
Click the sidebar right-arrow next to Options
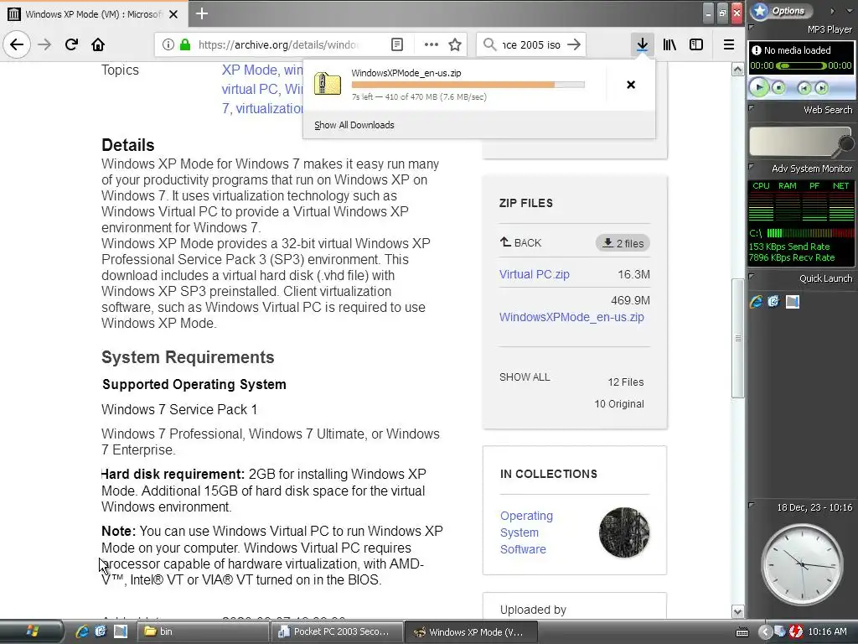(832, 11)
